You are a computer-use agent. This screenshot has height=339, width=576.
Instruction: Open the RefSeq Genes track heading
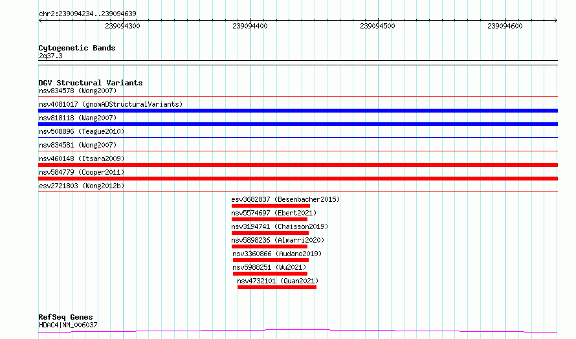click(65, 317)
